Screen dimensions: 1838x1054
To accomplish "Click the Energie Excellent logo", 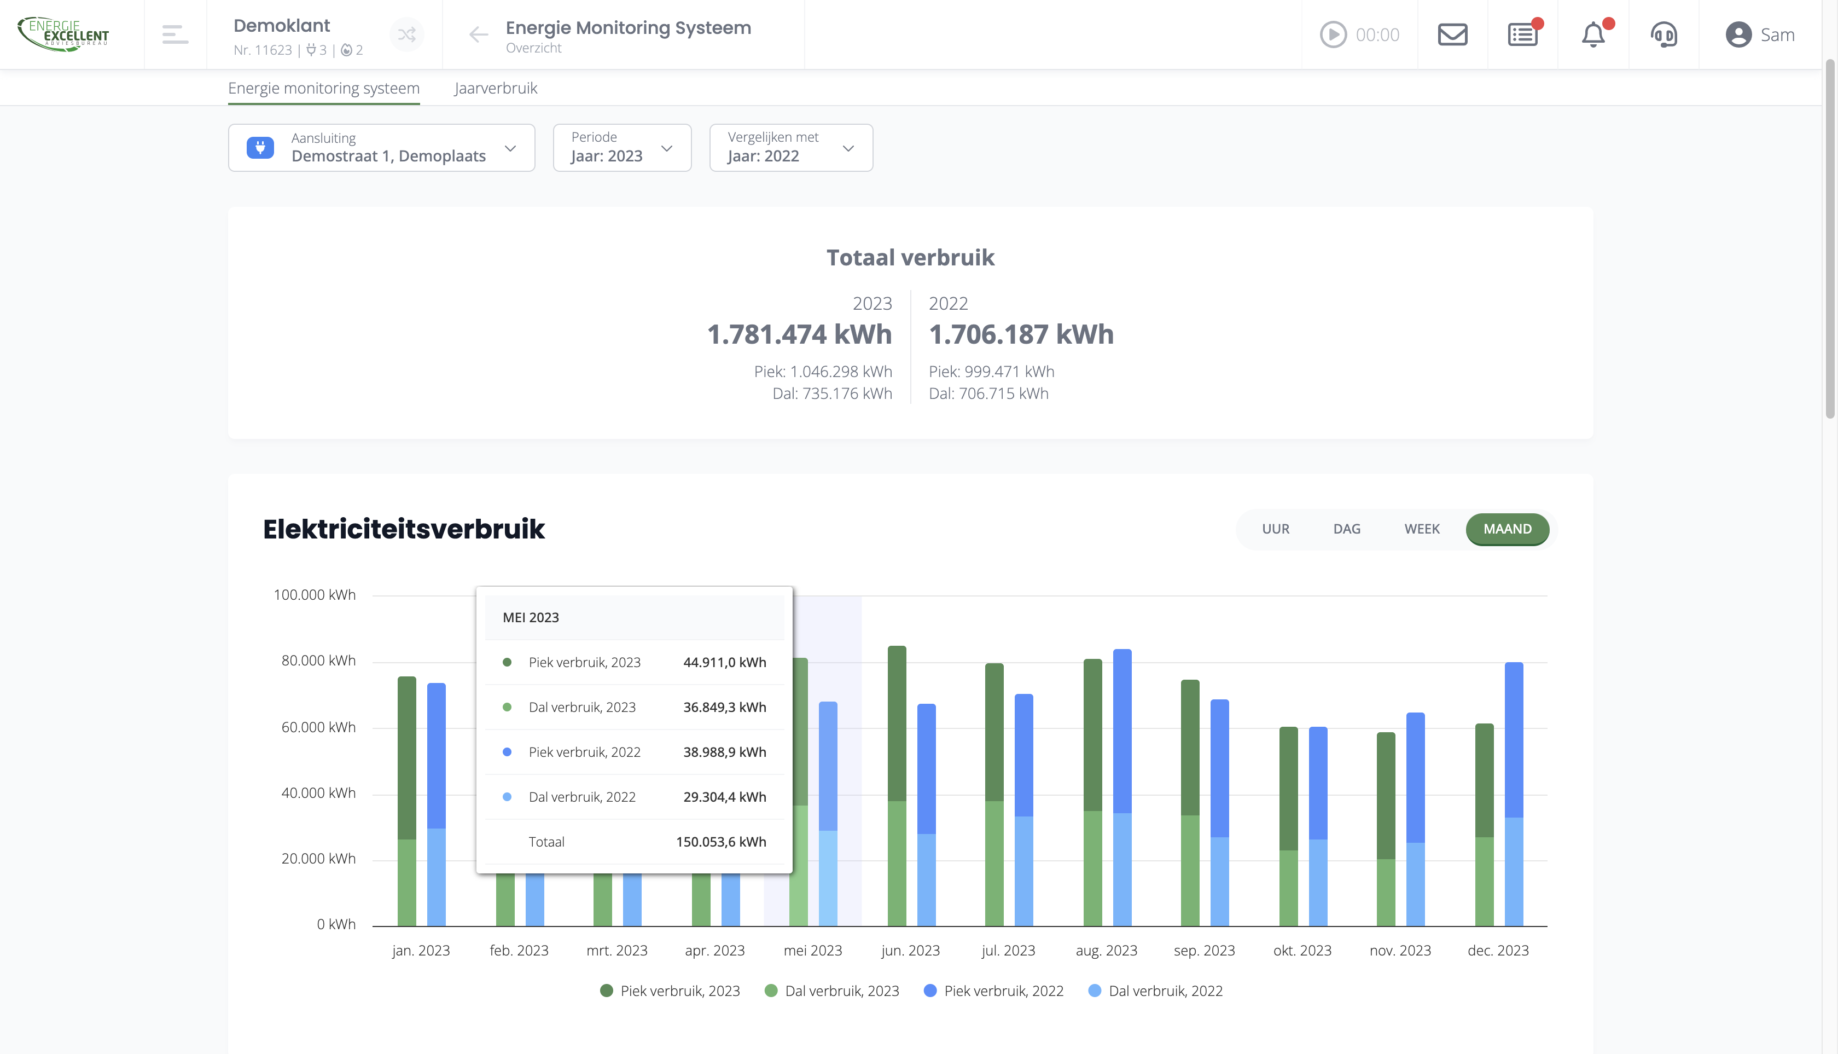I will 63,33.
